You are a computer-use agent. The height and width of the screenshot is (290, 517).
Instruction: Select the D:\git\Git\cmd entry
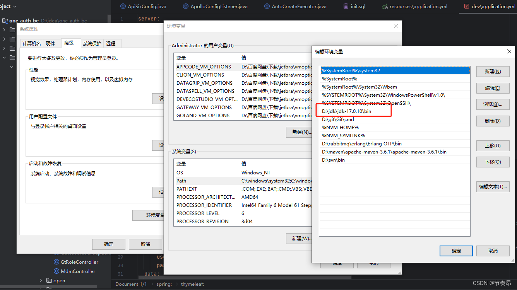(x=395, y=119)
